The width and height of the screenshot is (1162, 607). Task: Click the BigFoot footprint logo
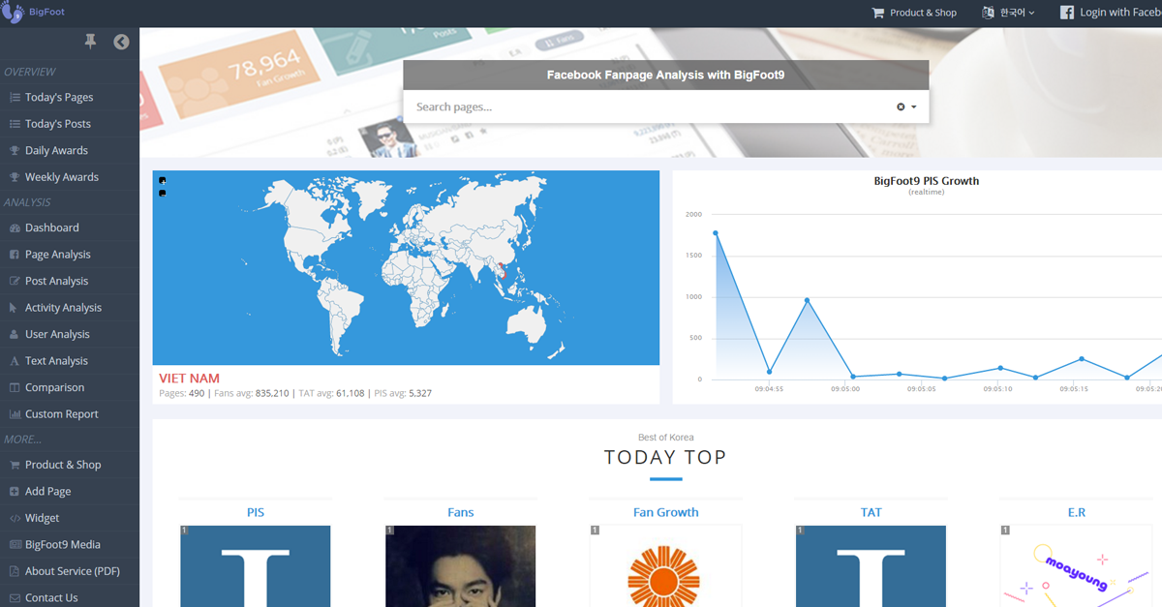14,12
